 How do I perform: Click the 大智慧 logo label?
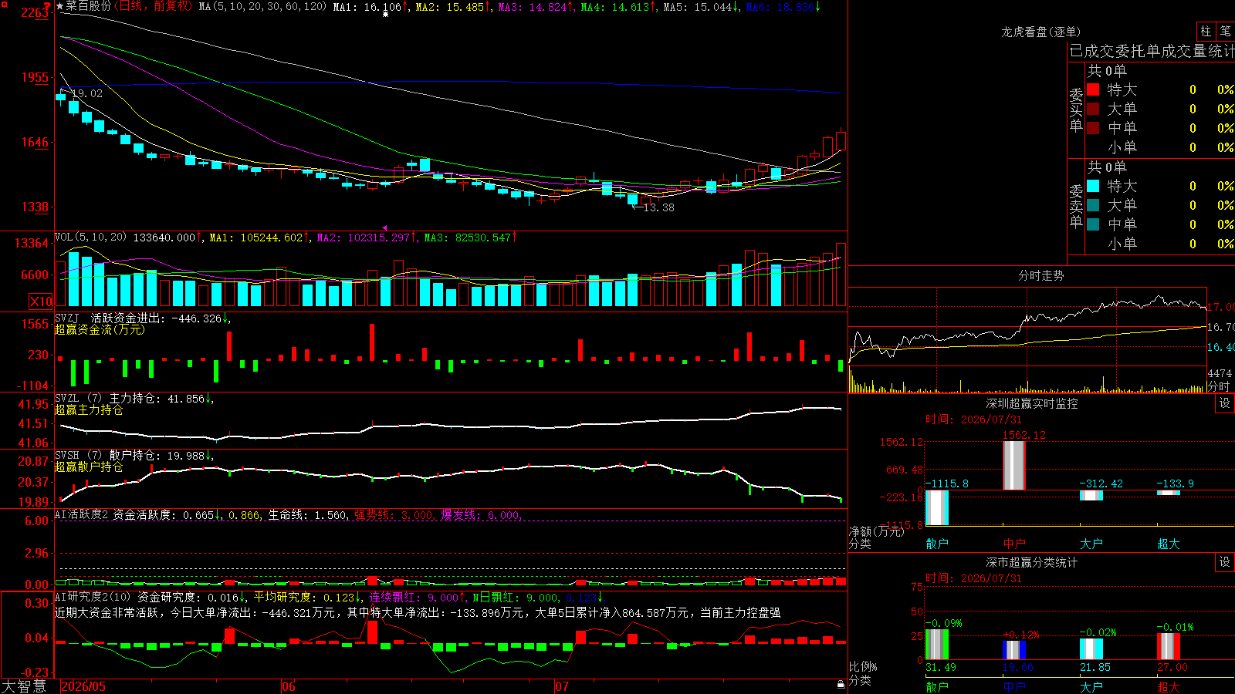24,686
